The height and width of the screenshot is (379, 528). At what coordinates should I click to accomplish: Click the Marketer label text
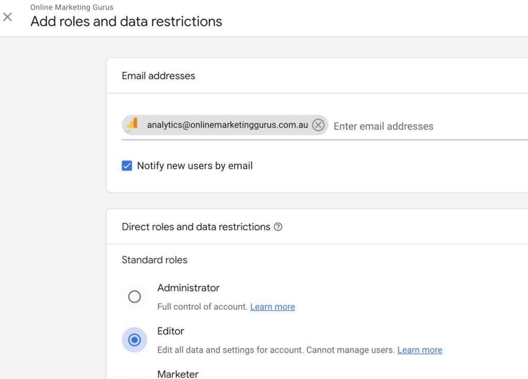[178, 374]
